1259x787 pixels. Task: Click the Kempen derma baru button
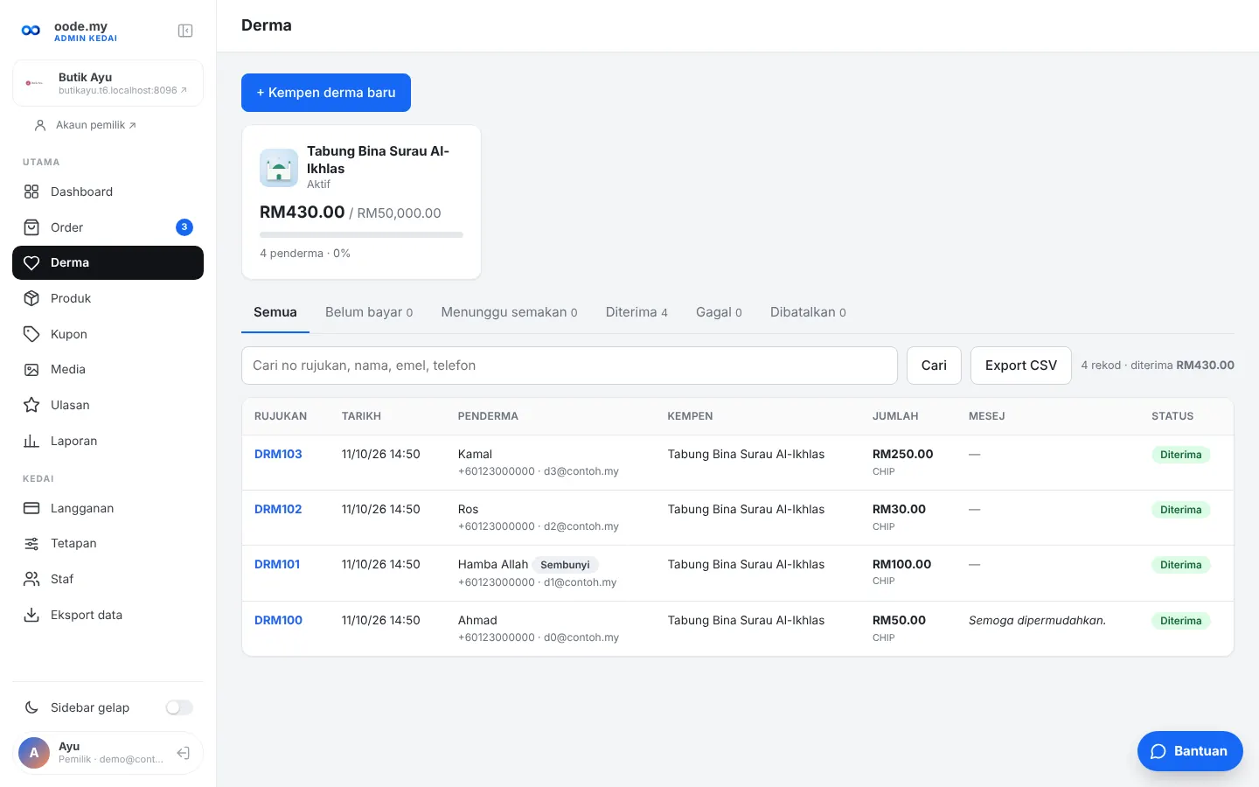click(326, 93)
